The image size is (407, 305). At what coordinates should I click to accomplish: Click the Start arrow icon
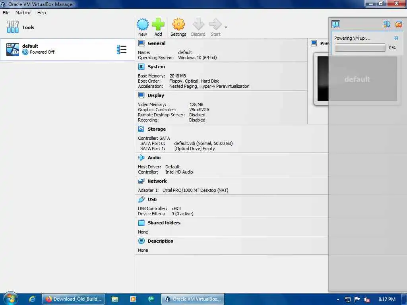click(x=215, y=24)
